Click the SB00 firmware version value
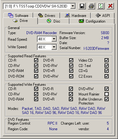 pos(105,33)
